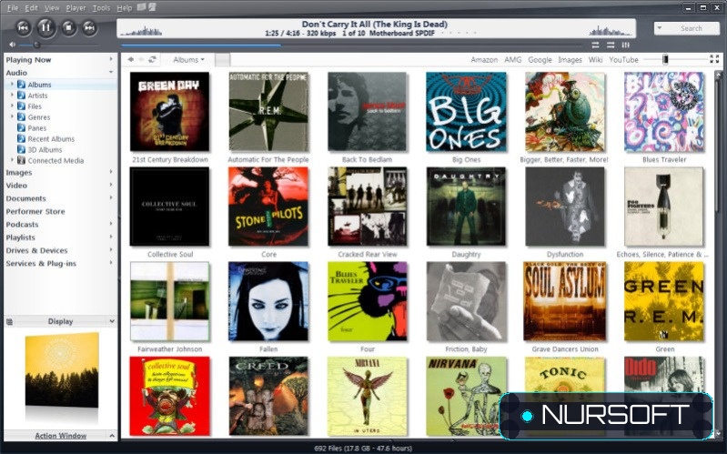Select the Genres tree icon

click(x=21, y=116)
